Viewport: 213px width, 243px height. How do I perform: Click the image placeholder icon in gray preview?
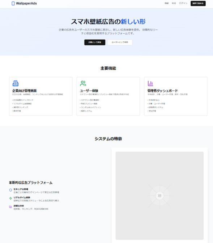tap(160, 195)
